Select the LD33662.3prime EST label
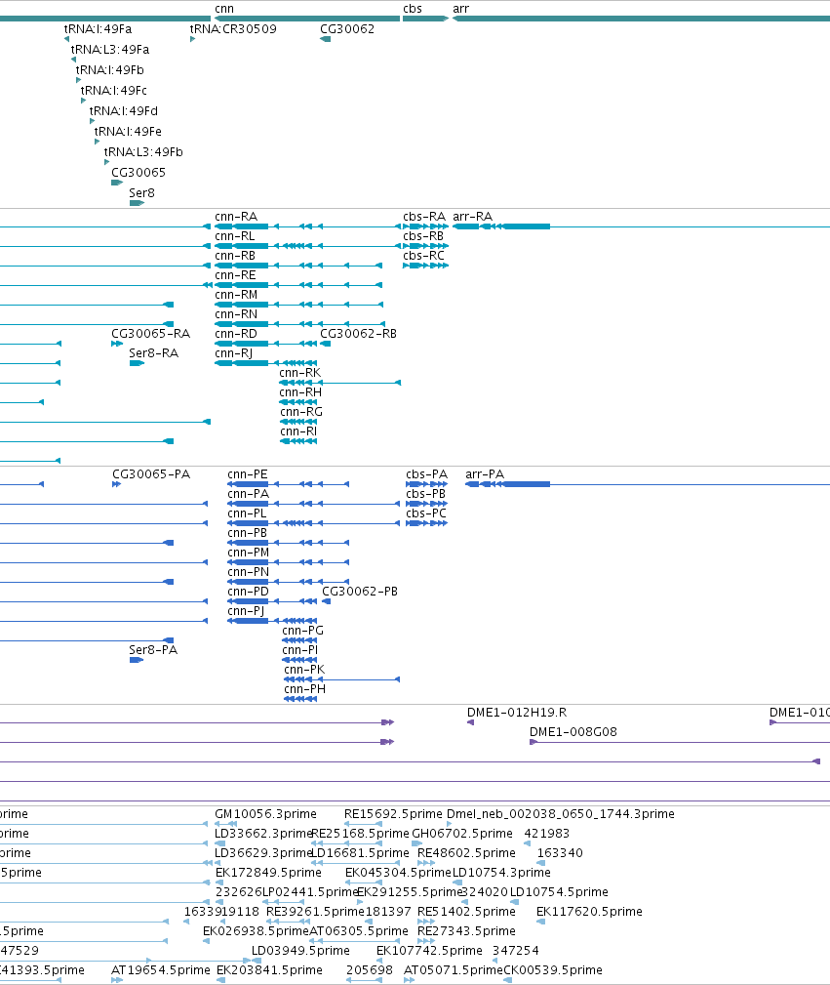Image resolution: width=830 pixels, height=985 pixels. tap(263, 834)
